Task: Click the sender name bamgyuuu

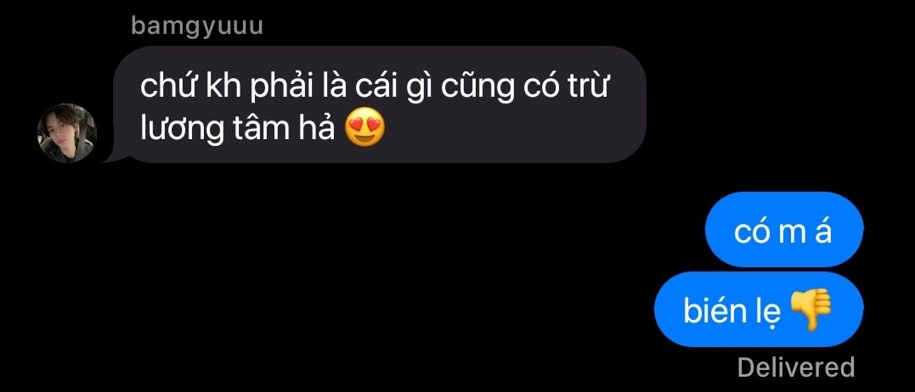Action: 196,26
